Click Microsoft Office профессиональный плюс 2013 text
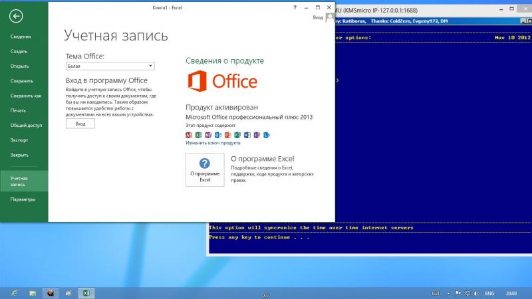Viewport: 532px width, 299px height. [249, 117]
